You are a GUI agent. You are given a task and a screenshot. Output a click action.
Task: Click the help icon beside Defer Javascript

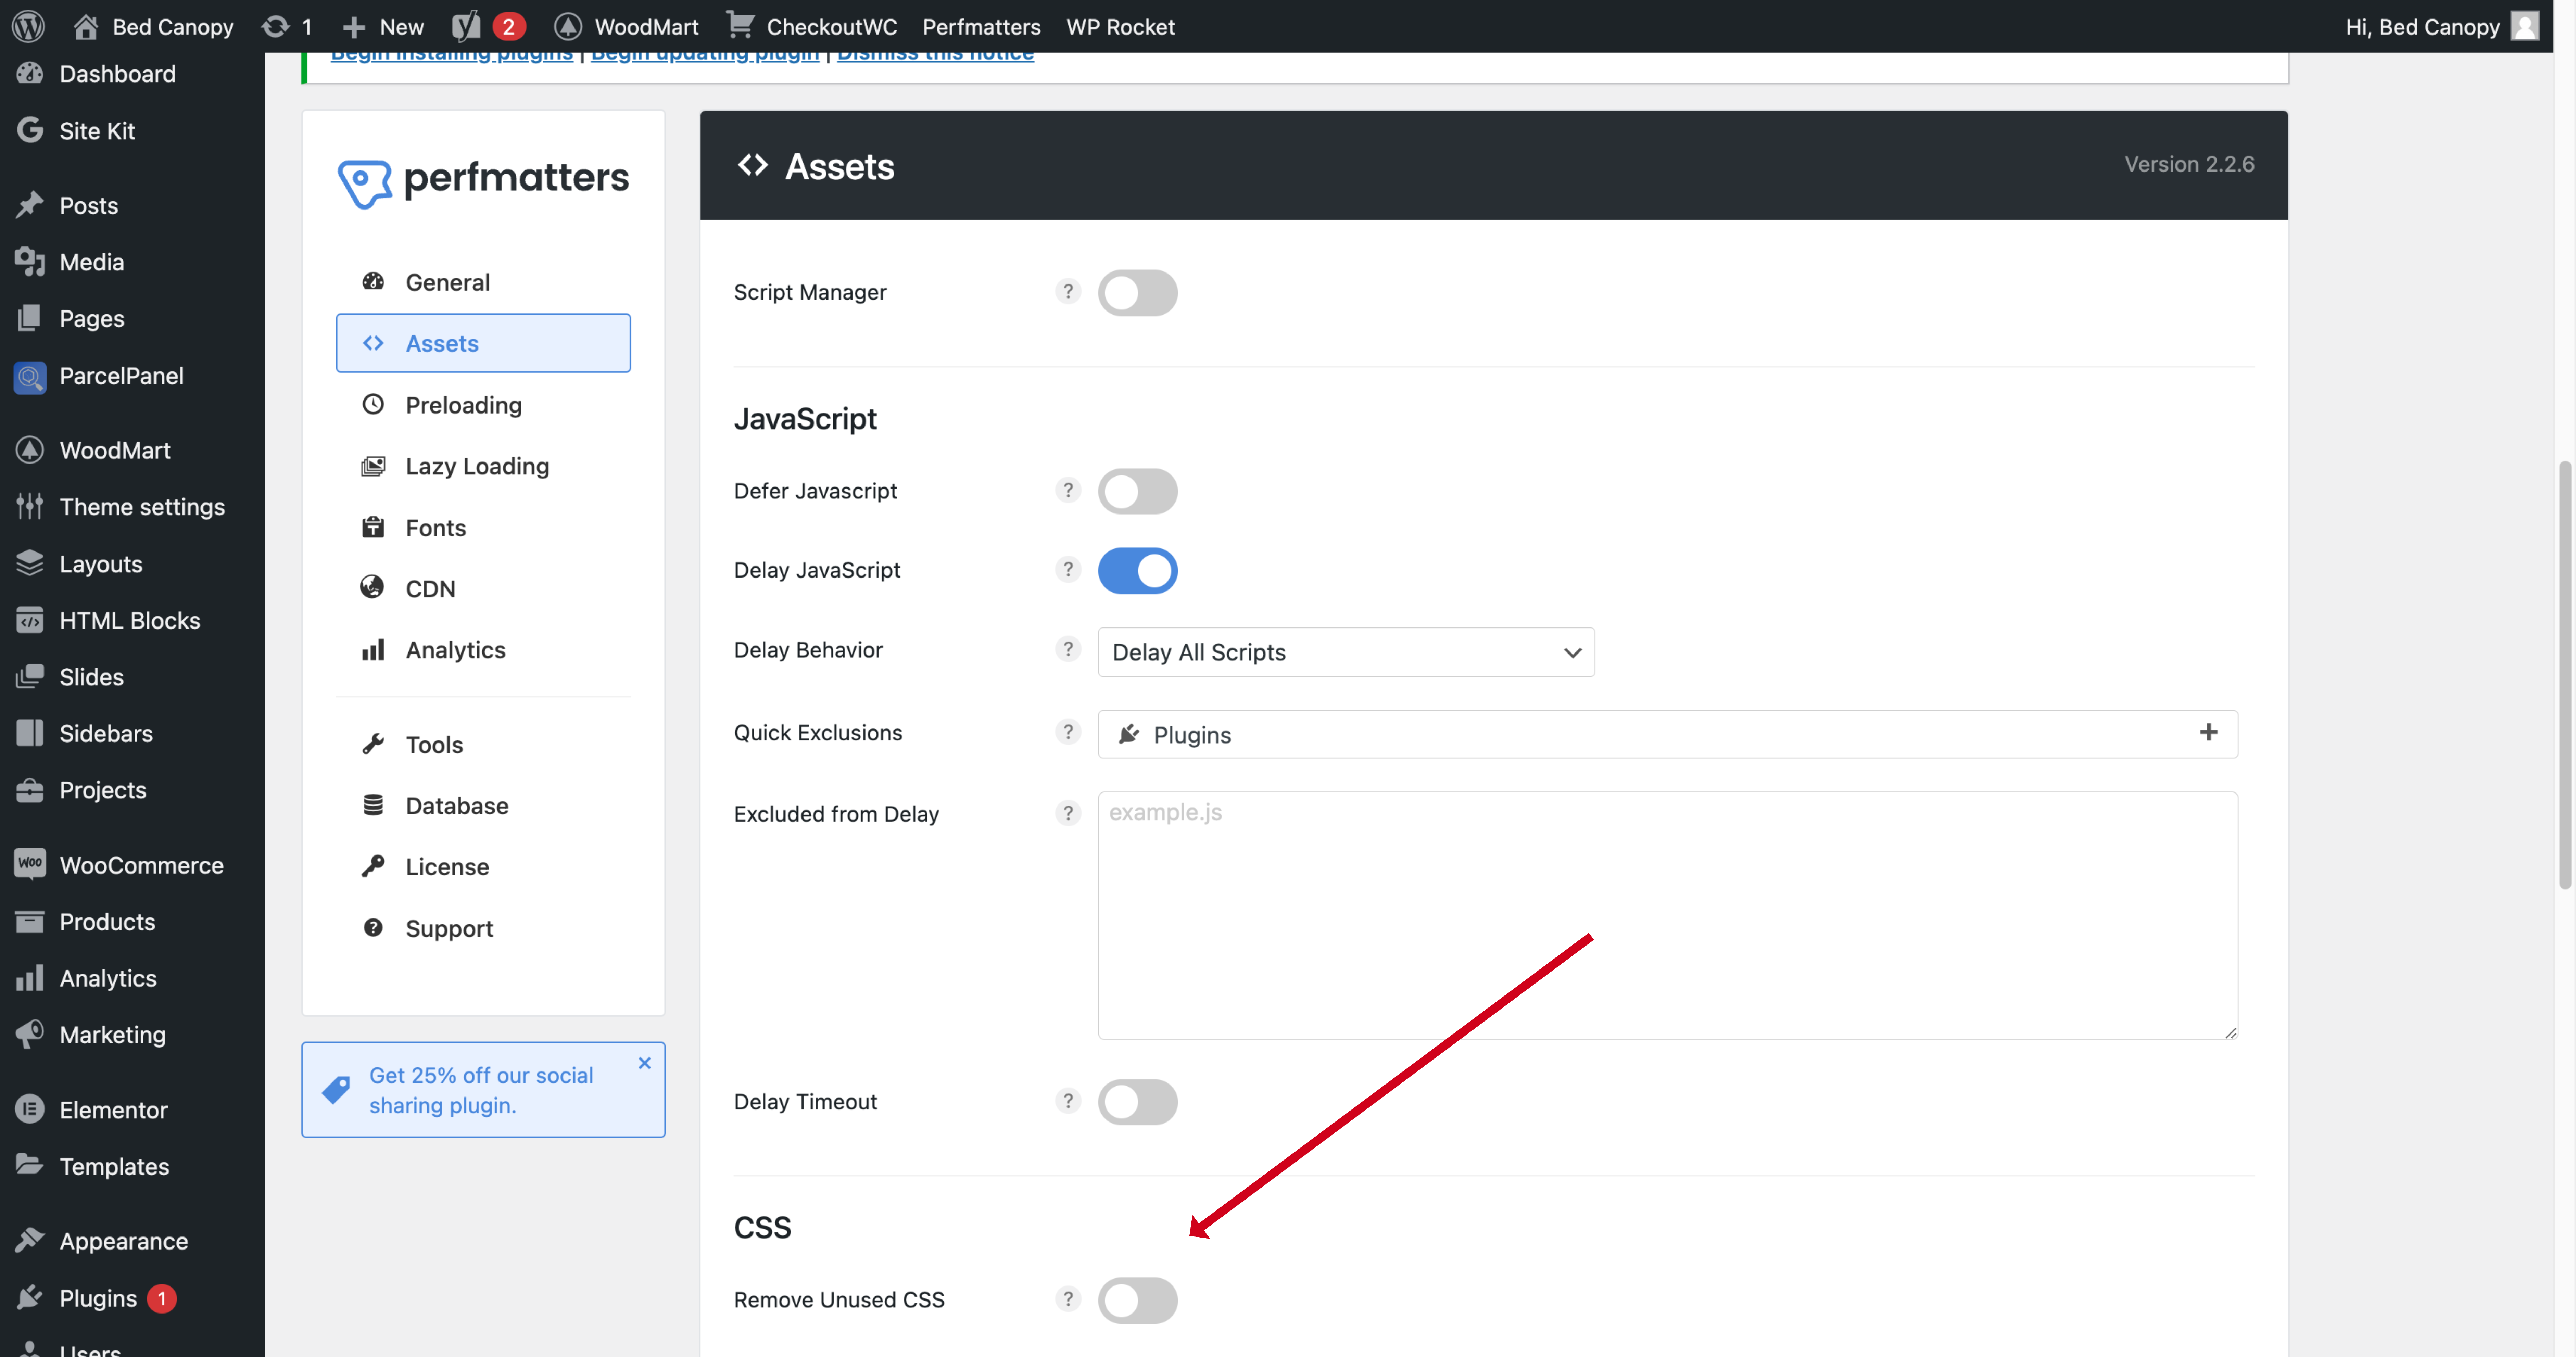(1068, 490)
